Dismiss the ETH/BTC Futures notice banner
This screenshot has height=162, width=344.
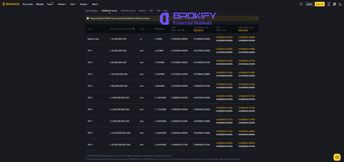point(256,18)
